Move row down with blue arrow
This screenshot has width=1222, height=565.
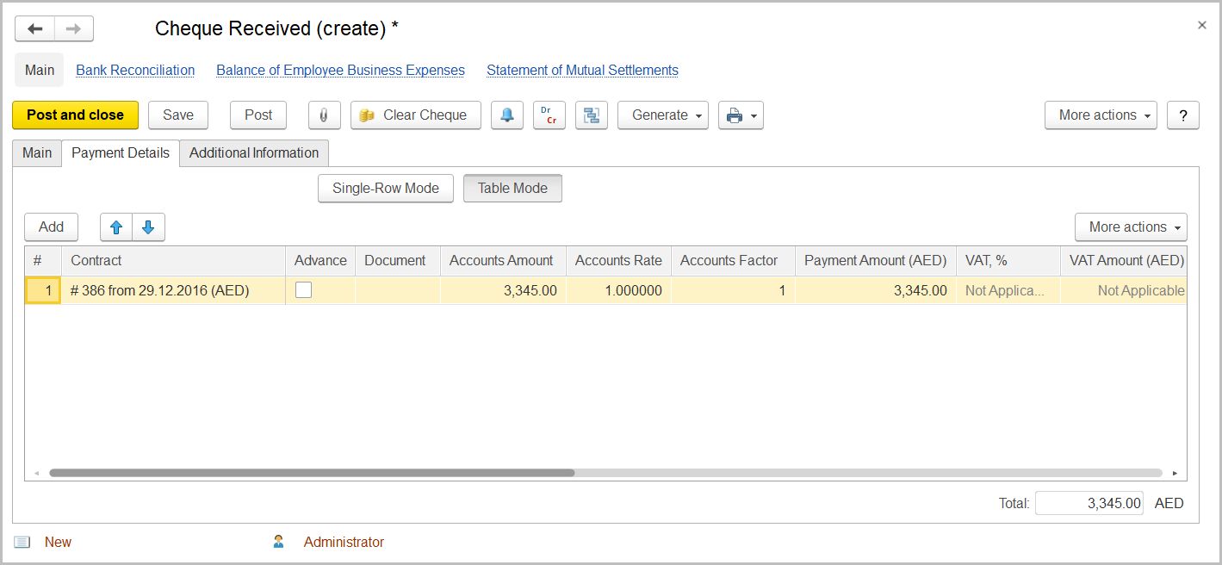point(148,227)
